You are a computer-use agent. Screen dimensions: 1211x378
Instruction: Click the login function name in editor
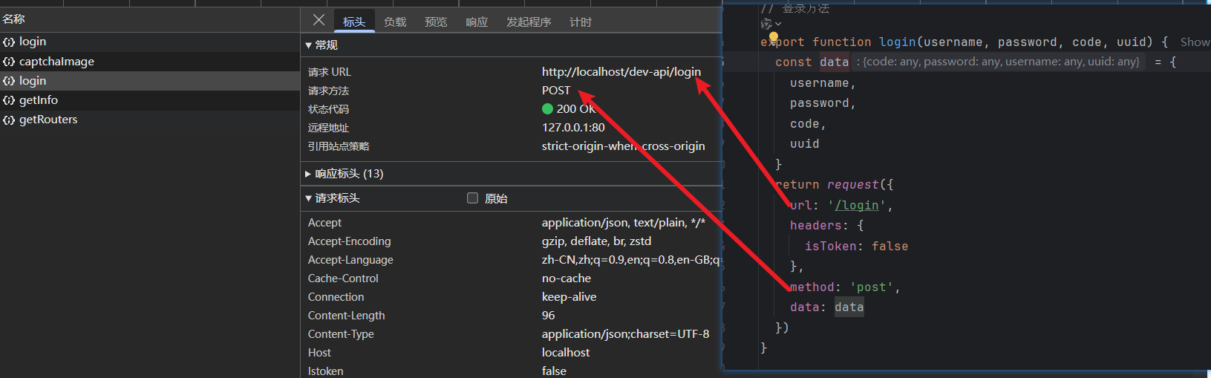tap(897, 42)
